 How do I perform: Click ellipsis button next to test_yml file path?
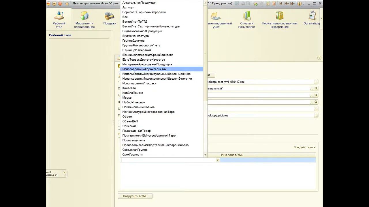[316, 82]
